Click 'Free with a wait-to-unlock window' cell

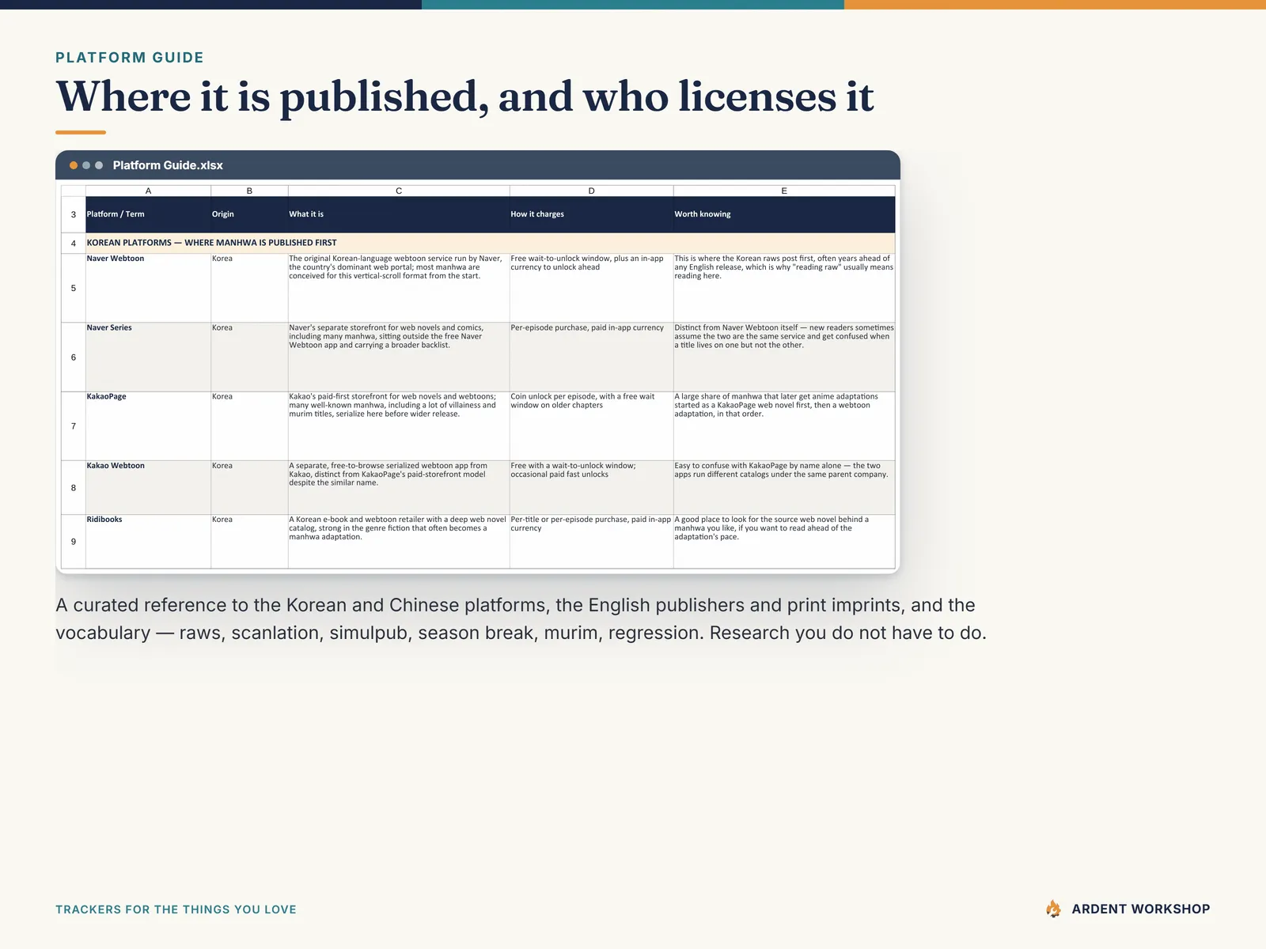[x=591, y=488]
